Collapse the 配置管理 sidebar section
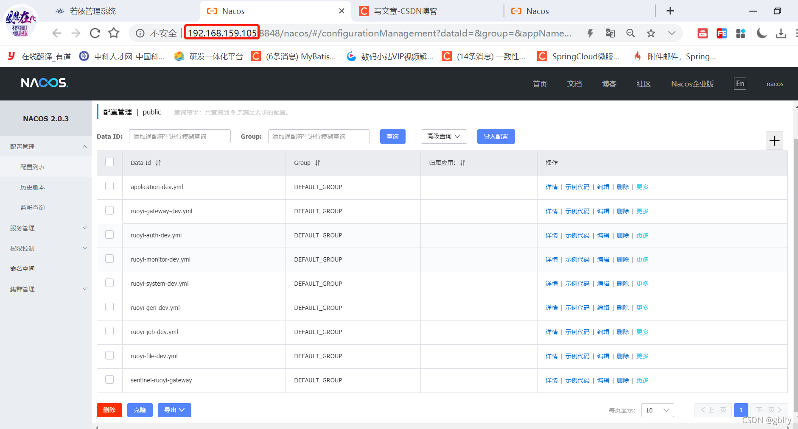The width and height of the screenshot is (798, 429). pos(46,147)
